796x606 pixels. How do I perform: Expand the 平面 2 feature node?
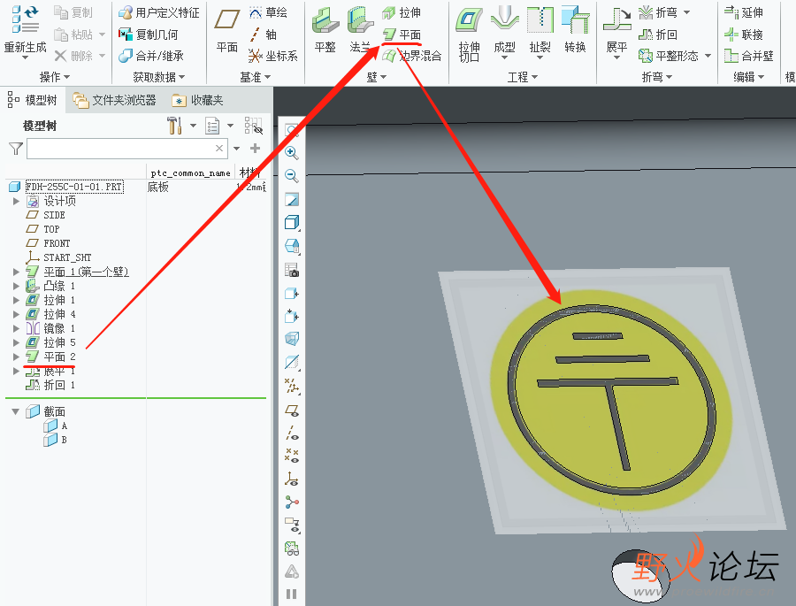coord(16,357)
